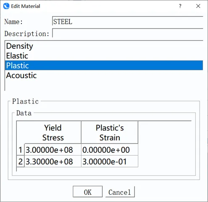The height and width of the screenshot is (202, 208).
Task: Edit plastic strain cell 0.00000e+00
Action: pos(110,150)
